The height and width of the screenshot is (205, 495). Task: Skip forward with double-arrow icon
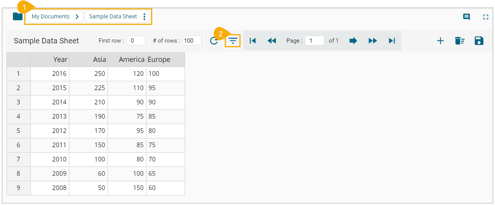pos(372,41)
